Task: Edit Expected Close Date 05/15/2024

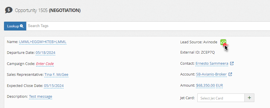Action: click(x=54, y=85)
